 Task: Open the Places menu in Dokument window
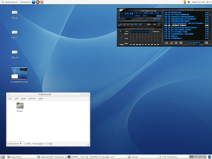point(32,98)
